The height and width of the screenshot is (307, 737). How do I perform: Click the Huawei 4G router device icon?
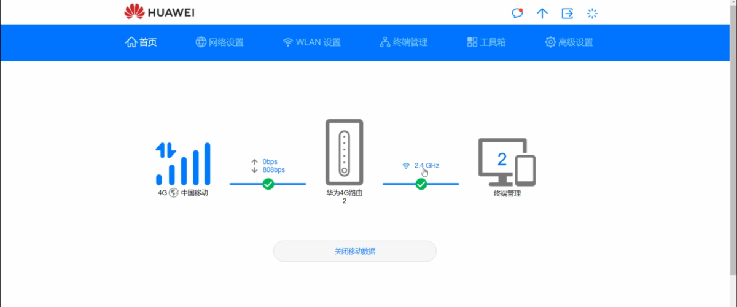coord(345,152)
